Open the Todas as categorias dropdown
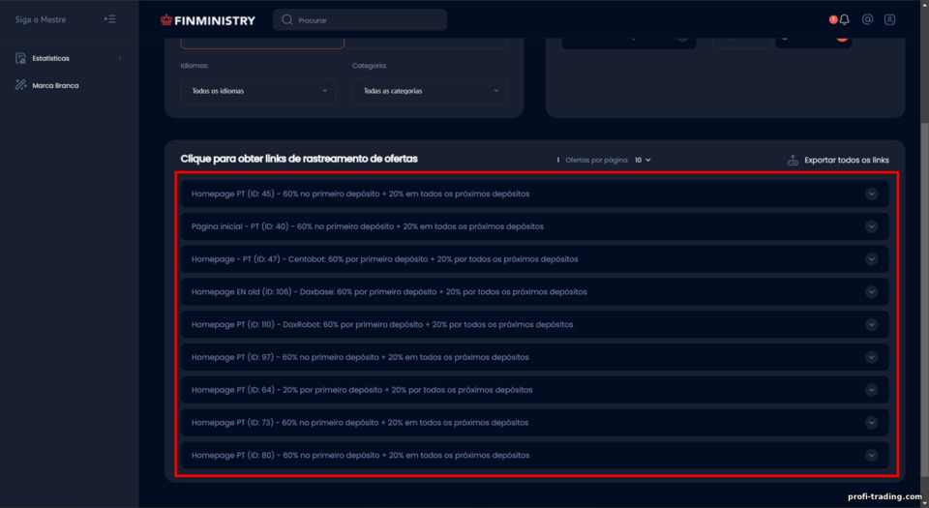The height and width of the screenshot is (508, 929). 430,91
